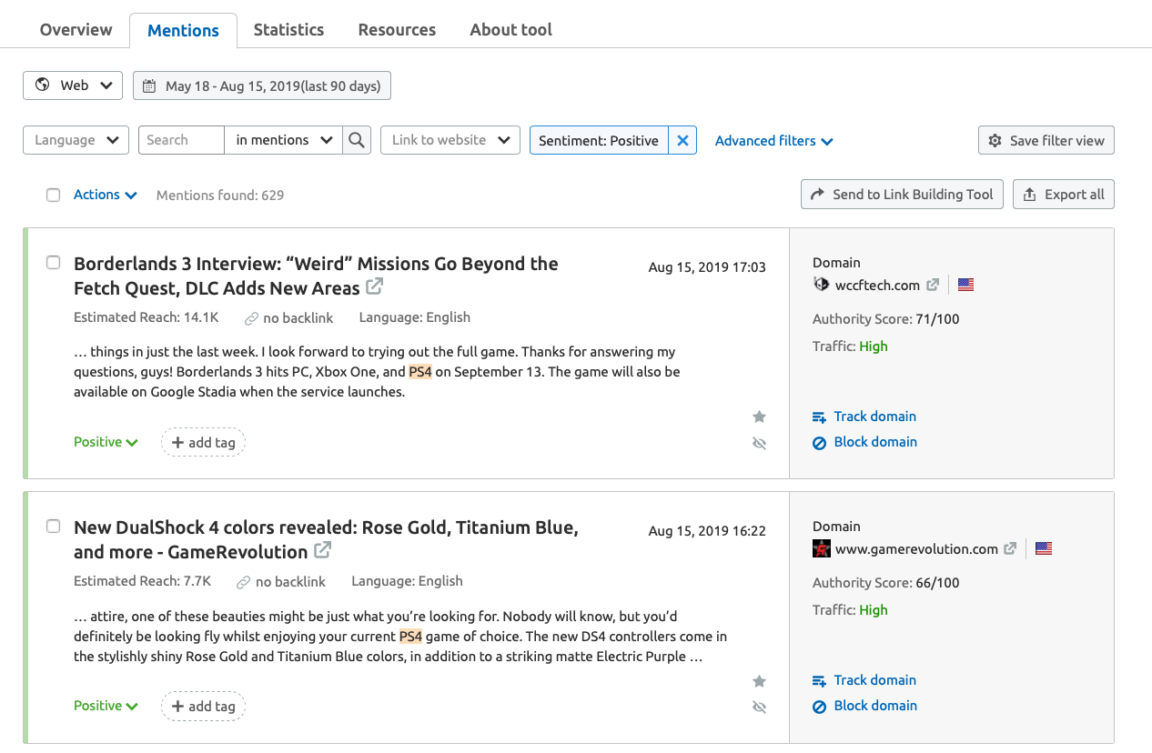Image resolution: width=1152 pixels, height=753 pixels.
Task: Click Track domain link for wccftech.com
Action: click(874, 417)
